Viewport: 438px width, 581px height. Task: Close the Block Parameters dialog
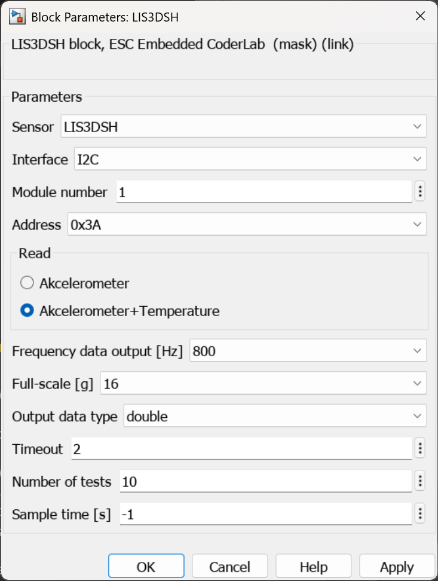[x=420, y=16]
